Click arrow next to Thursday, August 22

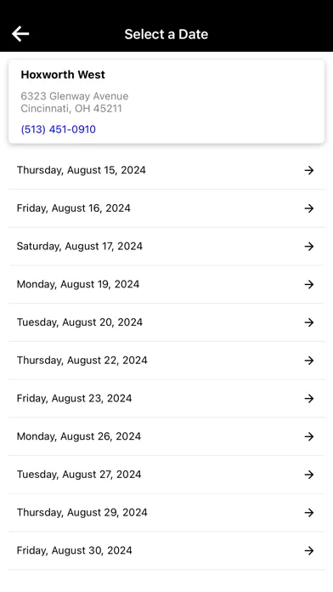309,361
